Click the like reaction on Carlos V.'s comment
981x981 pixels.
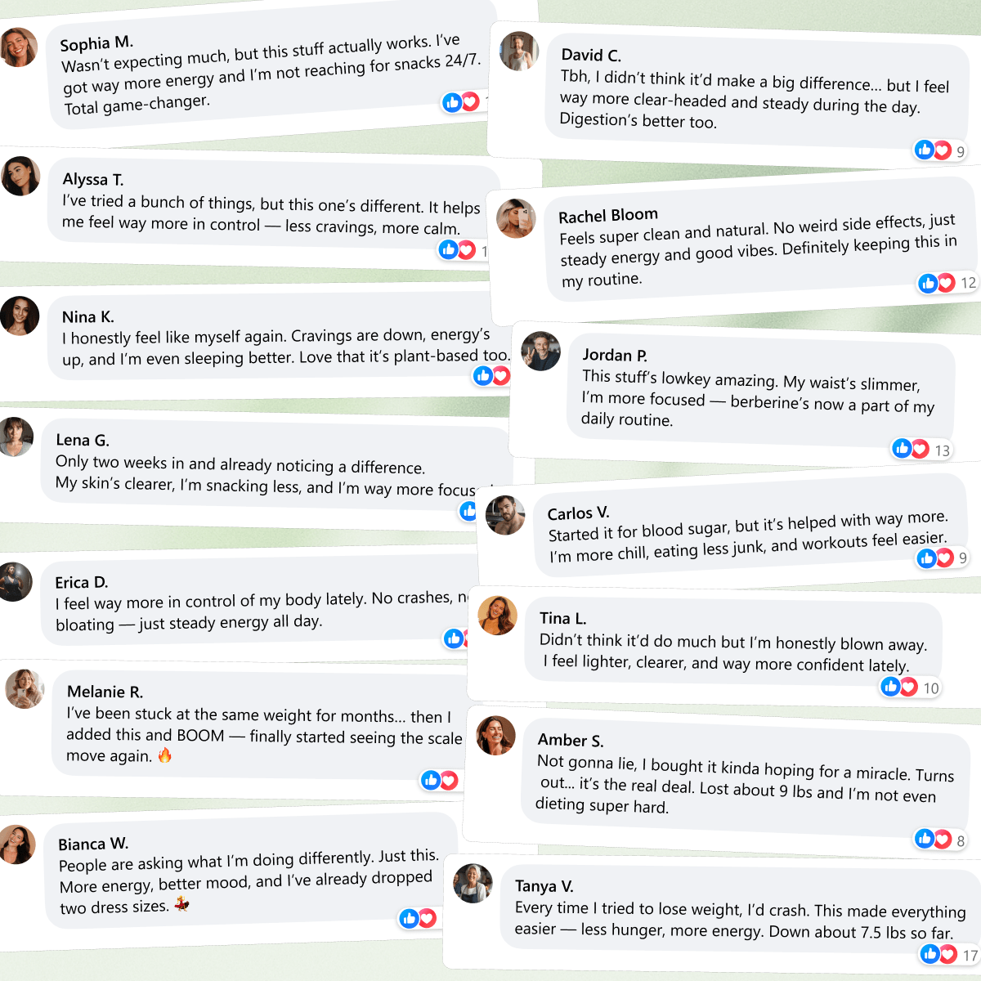point(926,558)
